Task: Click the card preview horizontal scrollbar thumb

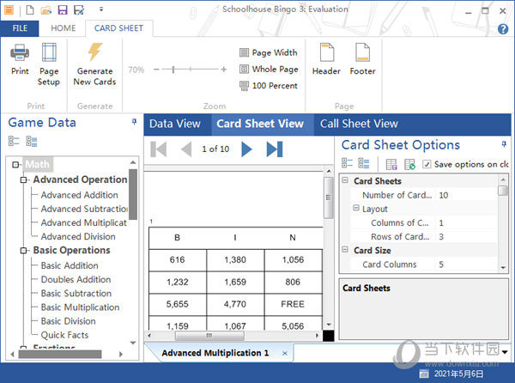Action: pos(209,336)
